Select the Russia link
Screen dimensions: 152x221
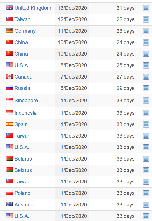pos(22,88)
